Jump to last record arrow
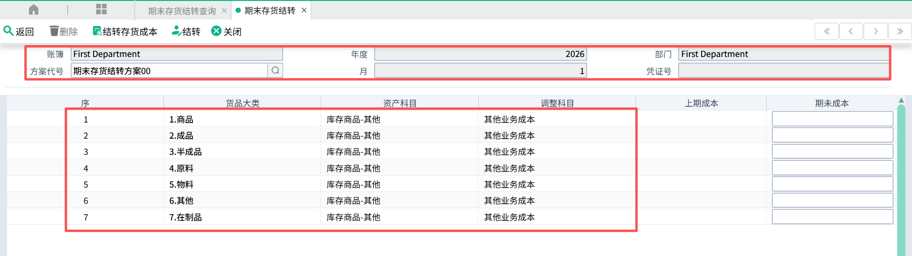Screen dimensions: 912x256 point(900,31)
